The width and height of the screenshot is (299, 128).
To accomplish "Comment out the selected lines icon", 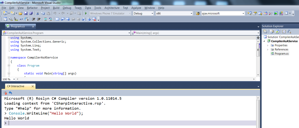I will tap(45, 19).
